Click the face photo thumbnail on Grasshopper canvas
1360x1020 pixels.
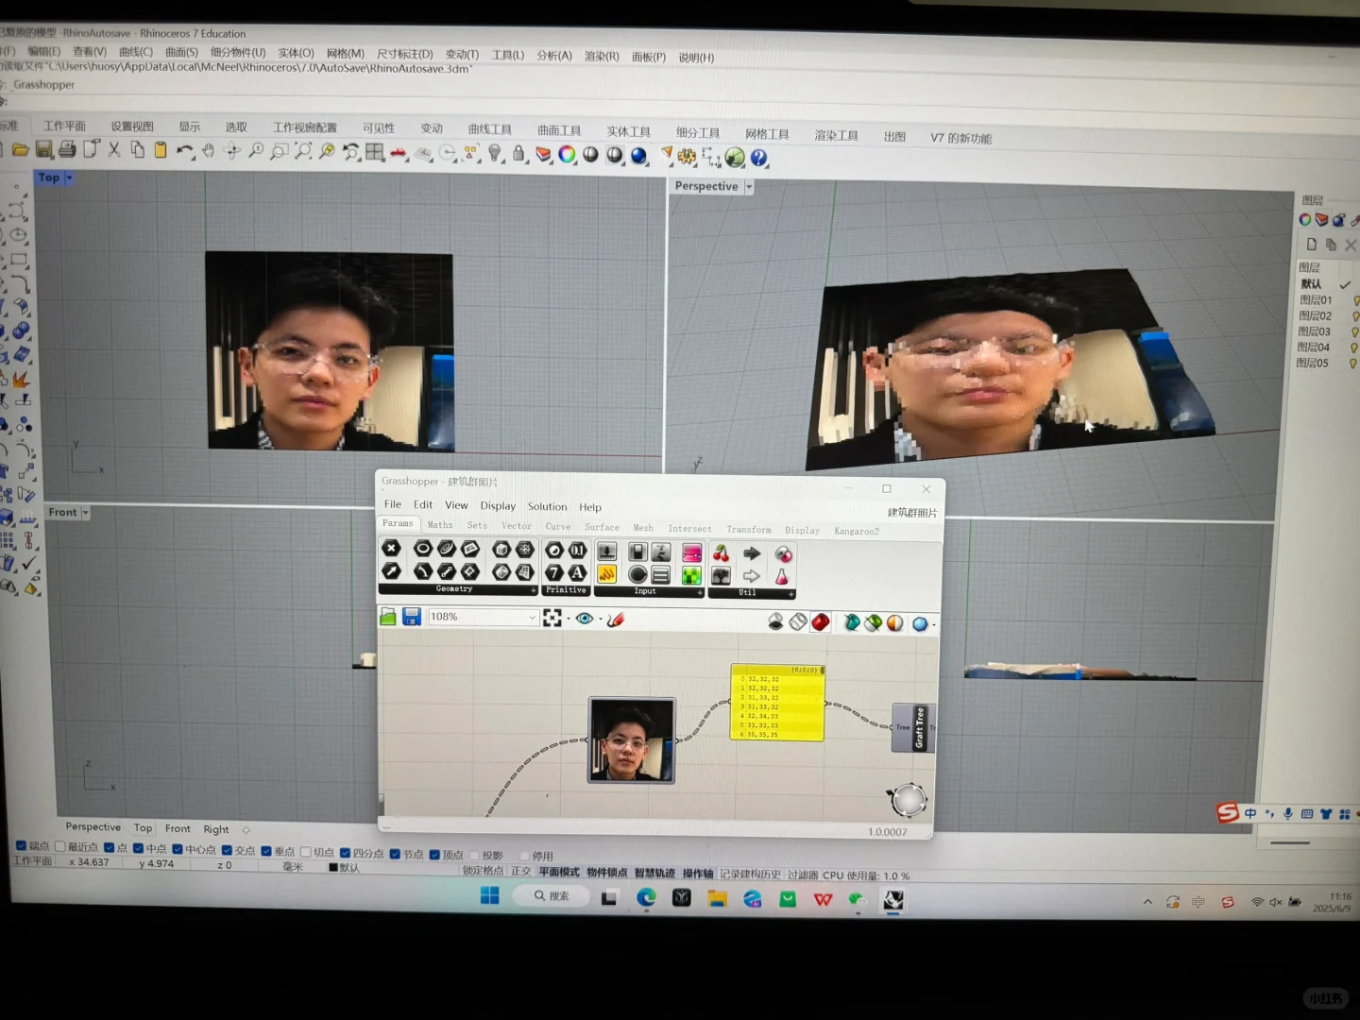click(x=631, y=741)
